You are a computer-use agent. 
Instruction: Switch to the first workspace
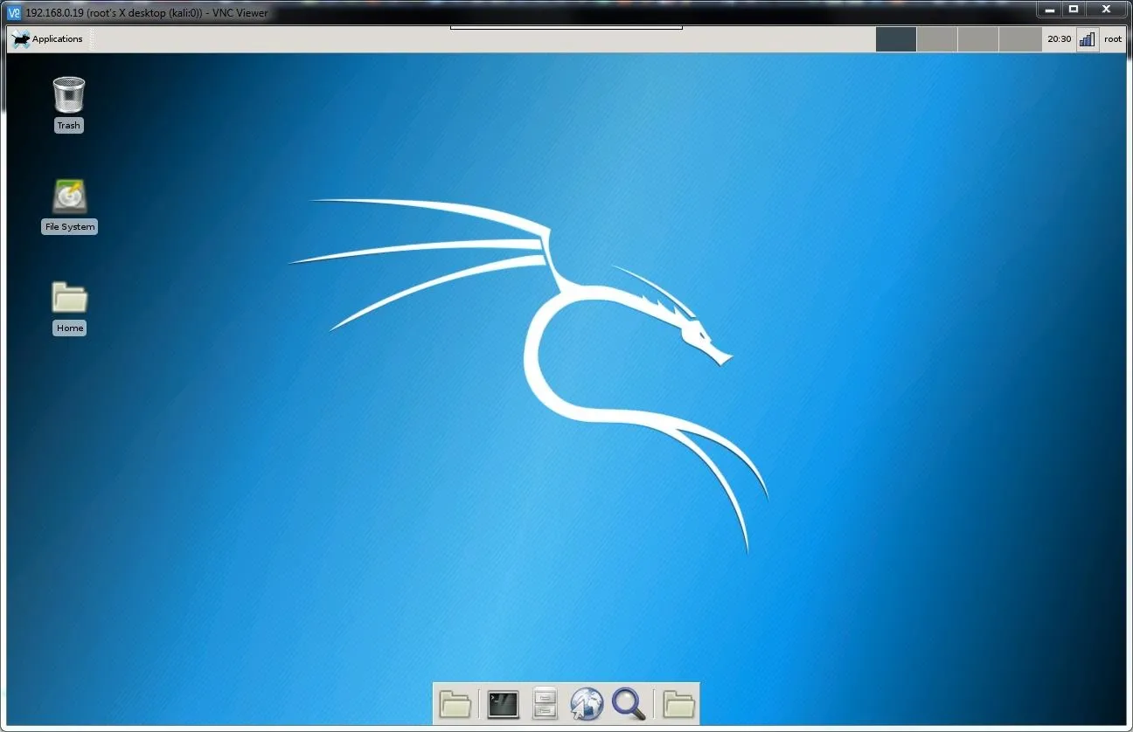[x=896, y=39]
